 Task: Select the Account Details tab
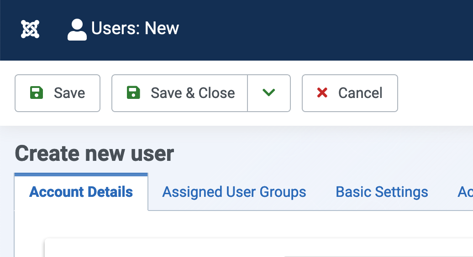pos(81,192)
